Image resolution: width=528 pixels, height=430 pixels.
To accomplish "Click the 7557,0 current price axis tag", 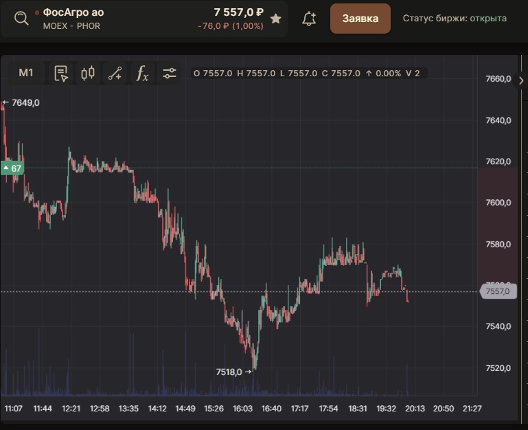I will 498,291.
